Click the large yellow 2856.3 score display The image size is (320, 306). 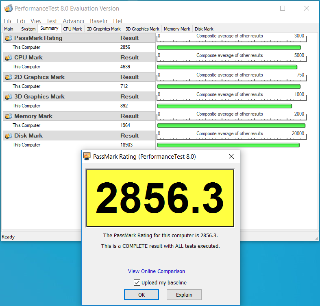point(160,198)
